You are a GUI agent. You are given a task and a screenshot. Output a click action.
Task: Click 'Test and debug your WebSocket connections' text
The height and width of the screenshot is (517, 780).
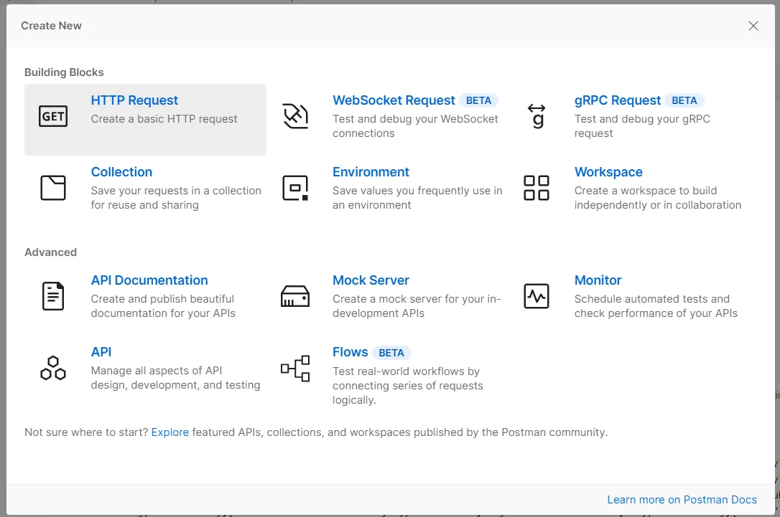click(x=415, y=126)
